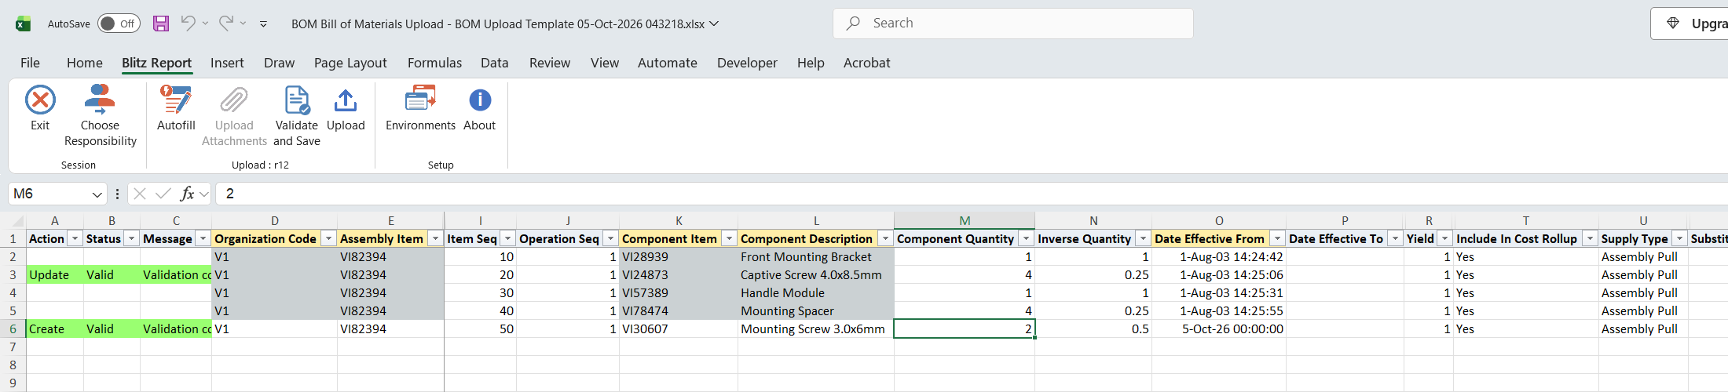The height and width of the screenshot is (392, 1728).
Task: Open the file name dropdown chevron
Action: [714, 24]
